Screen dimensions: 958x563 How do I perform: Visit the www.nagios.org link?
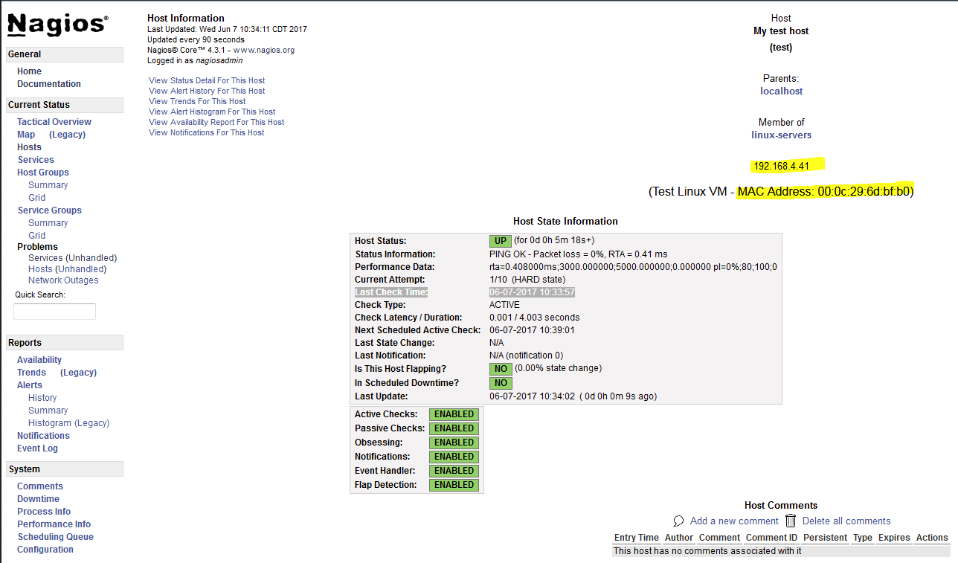click(263, 51)
